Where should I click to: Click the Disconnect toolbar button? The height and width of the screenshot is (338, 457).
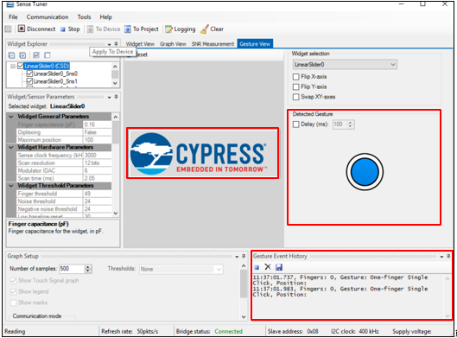[x=37, y=29]
